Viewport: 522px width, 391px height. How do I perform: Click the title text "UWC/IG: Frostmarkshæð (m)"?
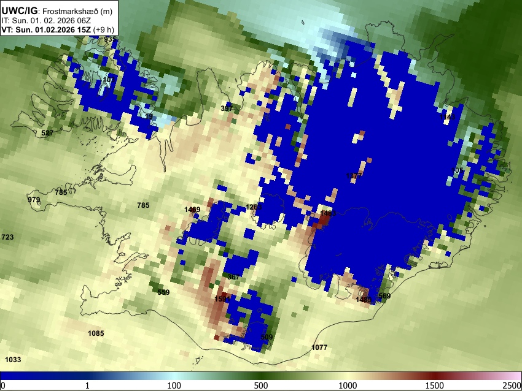pyautogui.click(x=56, y=10)
